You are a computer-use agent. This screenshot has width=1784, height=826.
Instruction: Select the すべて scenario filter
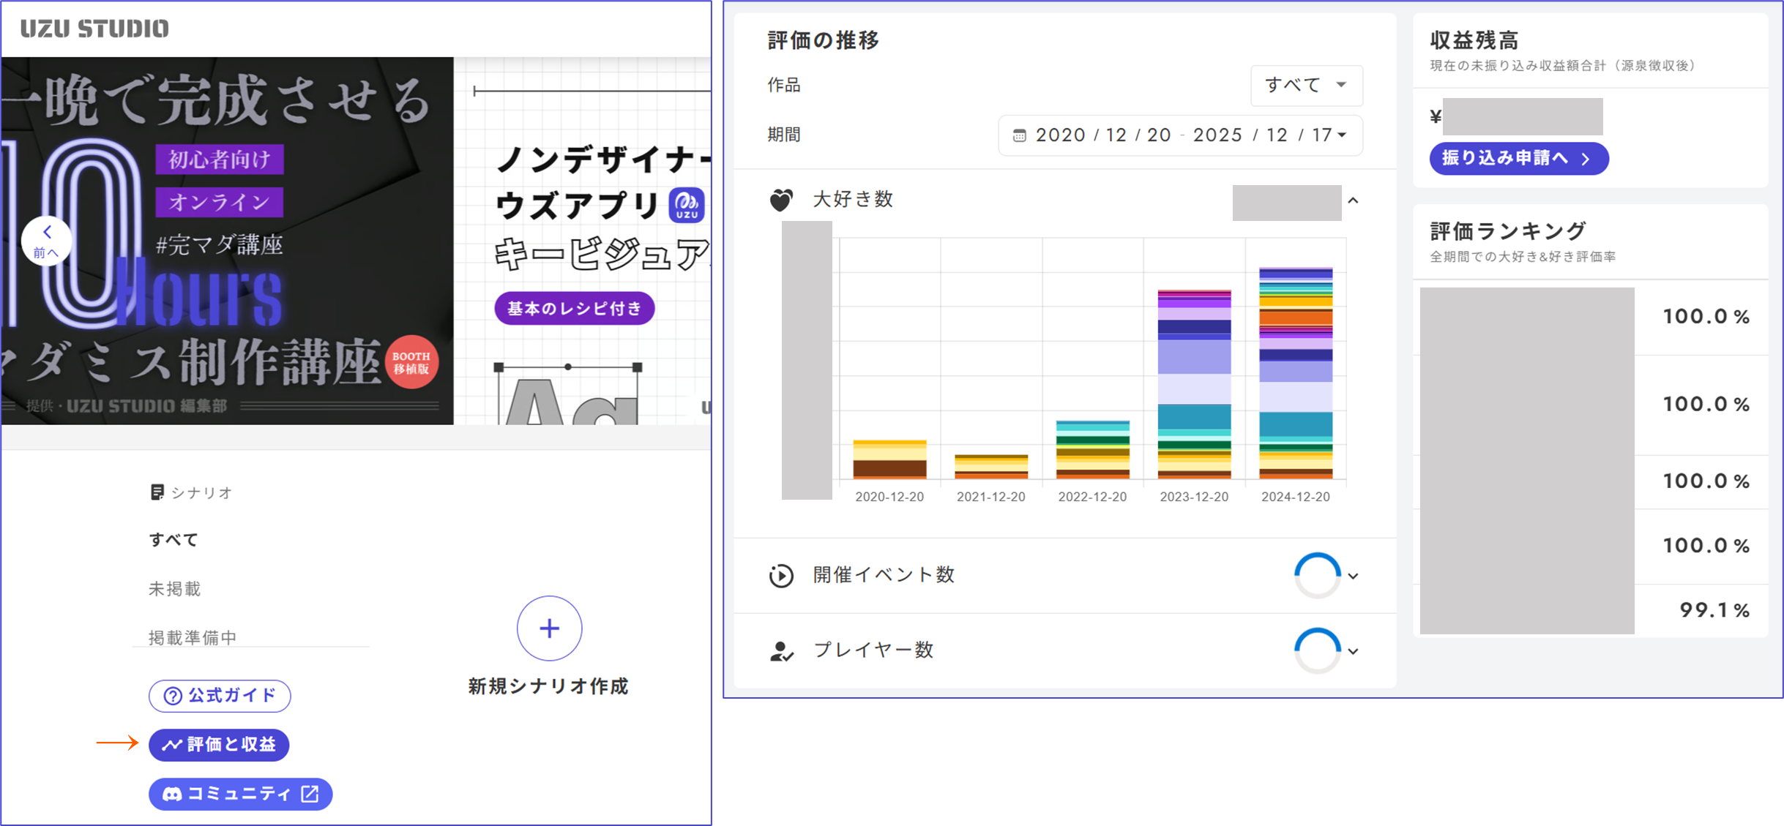[174, 540]
